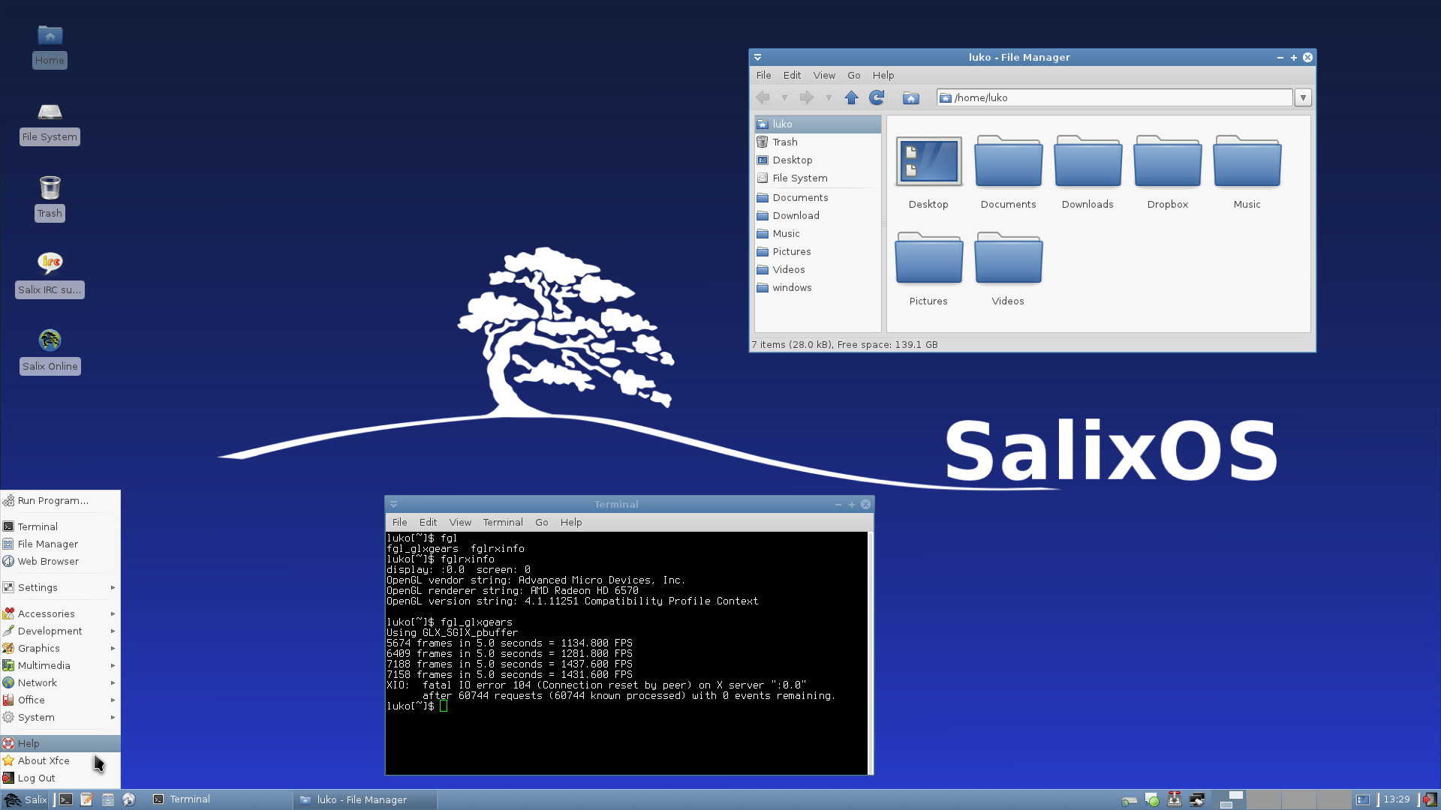Screen dimensions: 1441x810
Task: Click the Salix menu button on panel
Action: click(26, 799)
